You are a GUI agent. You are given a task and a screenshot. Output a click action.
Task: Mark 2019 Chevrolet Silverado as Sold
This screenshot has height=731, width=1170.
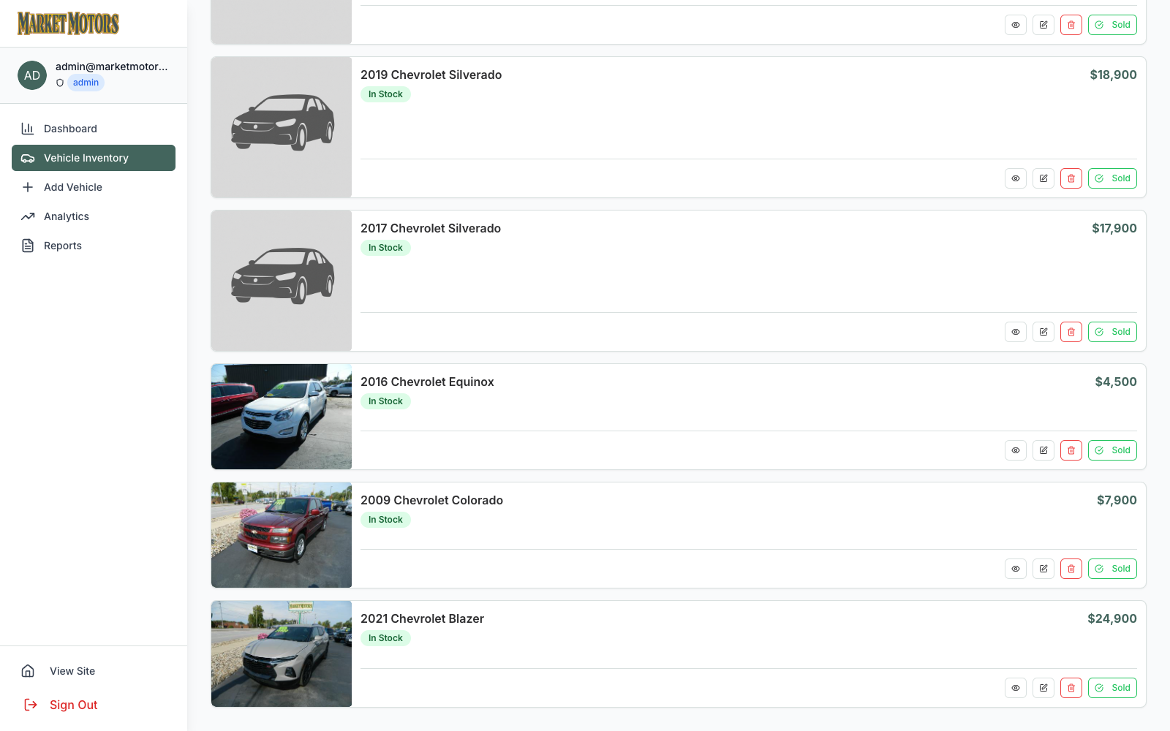pyautogui.click(x=1112, y=178)
